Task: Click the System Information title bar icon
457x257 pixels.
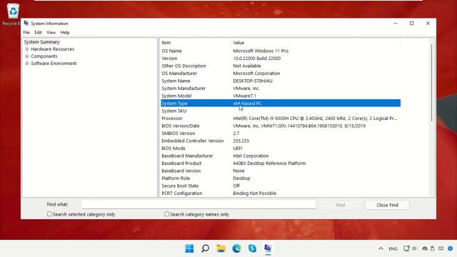Action: [26, 24]
